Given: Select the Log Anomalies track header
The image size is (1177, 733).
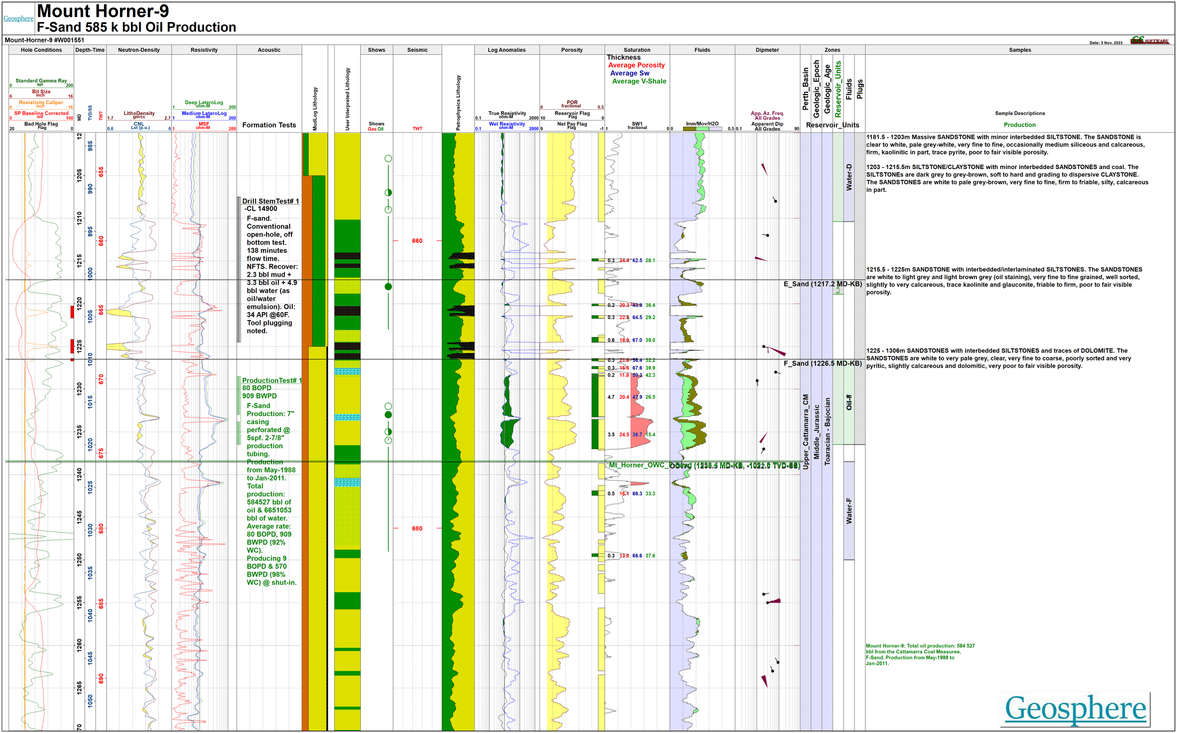Looking at the screenshot, I should 506,50.
